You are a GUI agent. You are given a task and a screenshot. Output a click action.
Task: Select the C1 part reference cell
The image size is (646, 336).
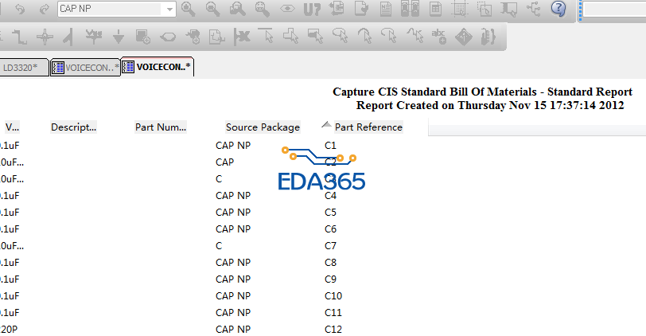(x=330, y=146)
